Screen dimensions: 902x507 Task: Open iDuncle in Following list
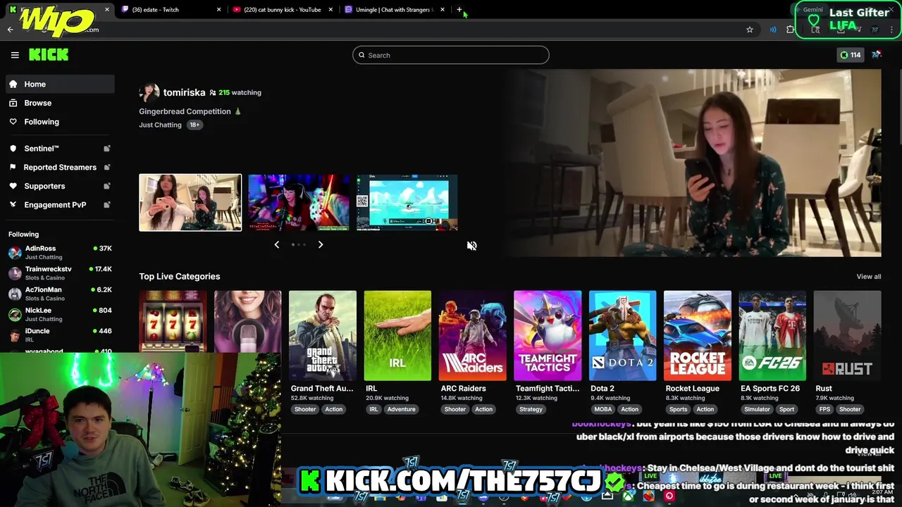pos(60,335)
